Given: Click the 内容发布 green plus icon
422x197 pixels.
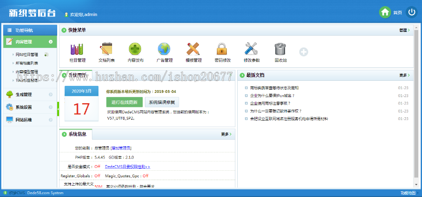Looking at the screenshot, I should pyautogui.click(x=135, y=49).
